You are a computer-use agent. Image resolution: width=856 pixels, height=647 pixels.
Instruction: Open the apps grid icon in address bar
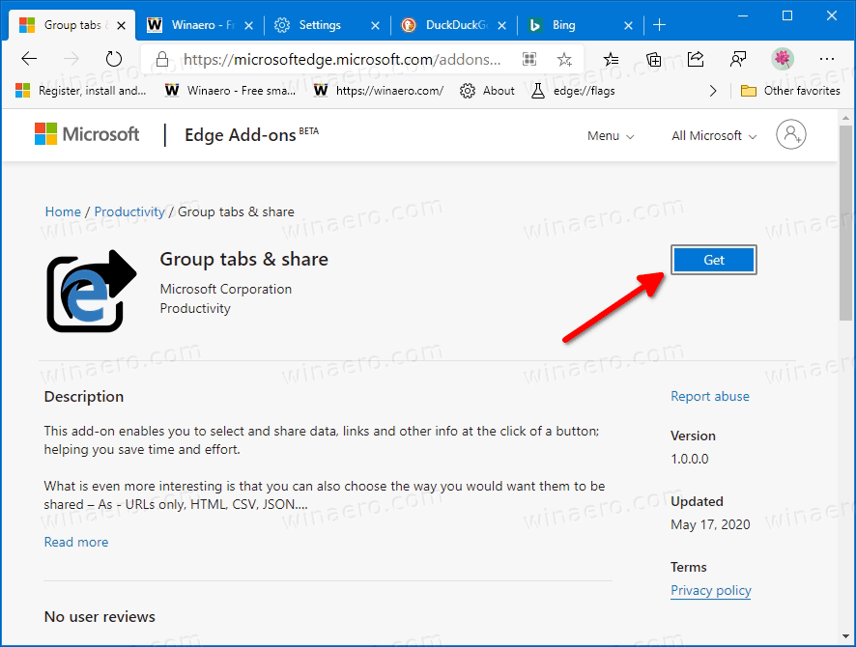click(529, 59)
